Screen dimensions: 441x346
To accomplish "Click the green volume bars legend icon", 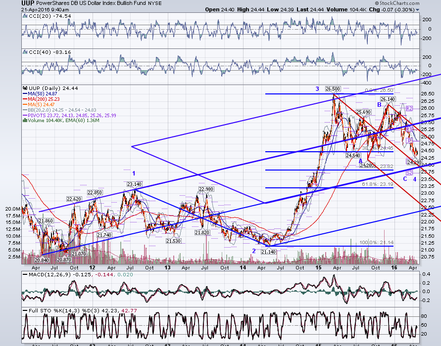I will click(25, 121).
